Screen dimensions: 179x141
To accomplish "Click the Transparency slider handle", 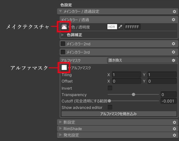I will (133, 94).
